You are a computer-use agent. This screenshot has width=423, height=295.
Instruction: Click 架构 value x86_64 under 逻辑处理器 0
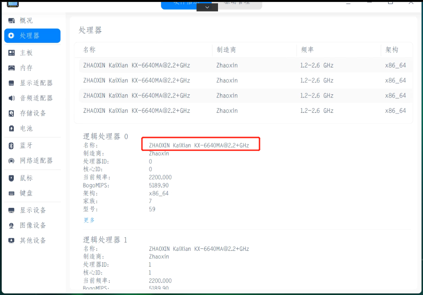(158, 194)
